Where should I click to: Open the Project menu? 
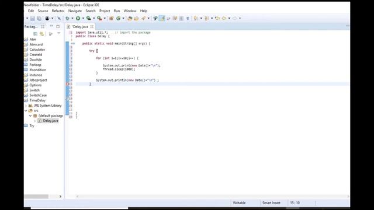(105, 11)
